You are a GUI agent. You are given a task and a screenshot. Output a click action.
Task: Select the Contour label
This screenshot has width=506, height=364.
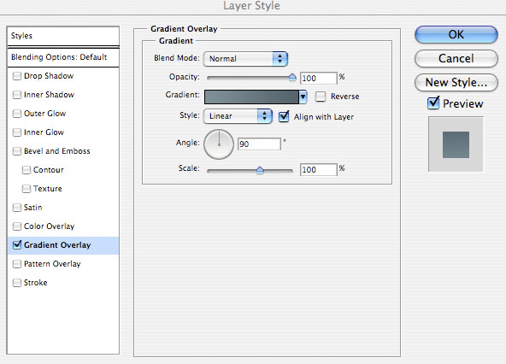tap(49, 170)
